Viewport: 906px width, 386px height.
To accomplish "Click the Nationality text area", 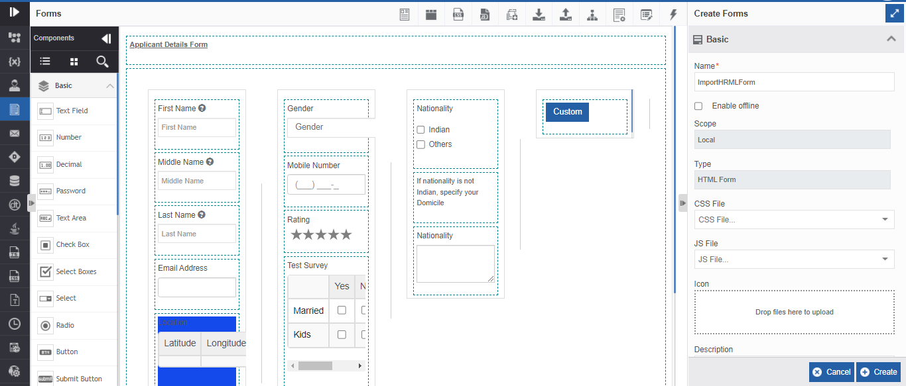I will pyautogui.click(x=455, y=264).
